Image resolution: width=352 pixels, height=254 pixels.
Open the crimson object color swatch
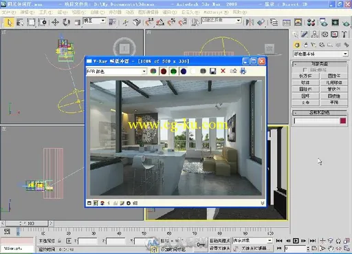[x=343, y=120]
